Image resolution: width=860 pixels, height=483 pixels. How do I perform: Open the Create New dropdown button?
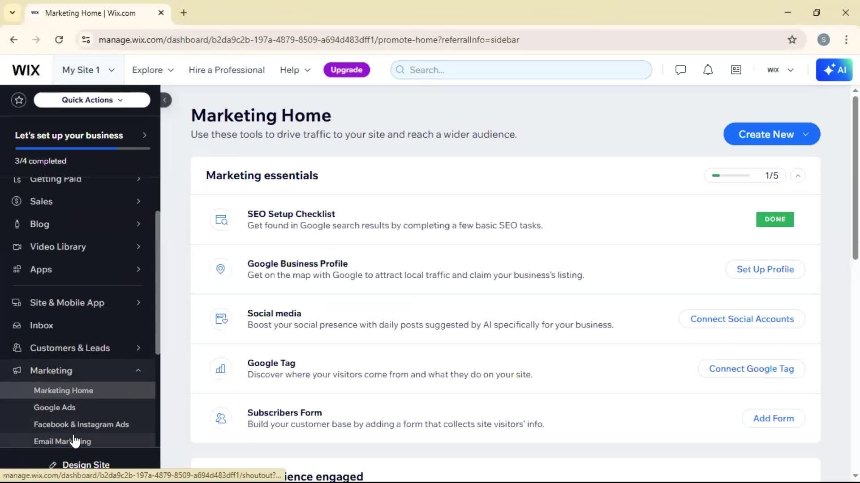click(772, 134)
